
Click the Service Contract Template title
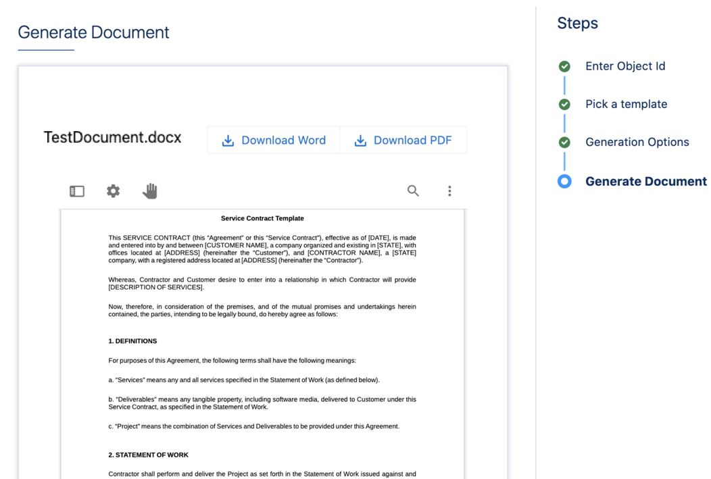pos(262,218)
